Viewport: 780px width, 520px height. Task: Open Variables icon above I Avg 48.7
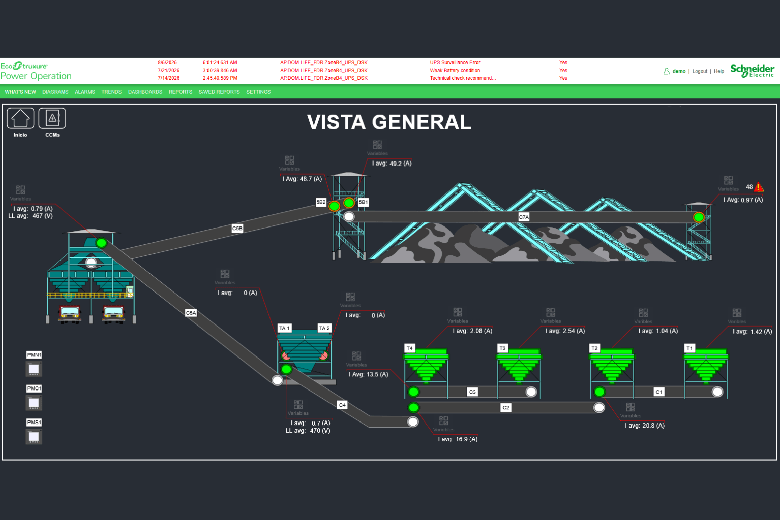pyautogui.click(x=289, y=160)
